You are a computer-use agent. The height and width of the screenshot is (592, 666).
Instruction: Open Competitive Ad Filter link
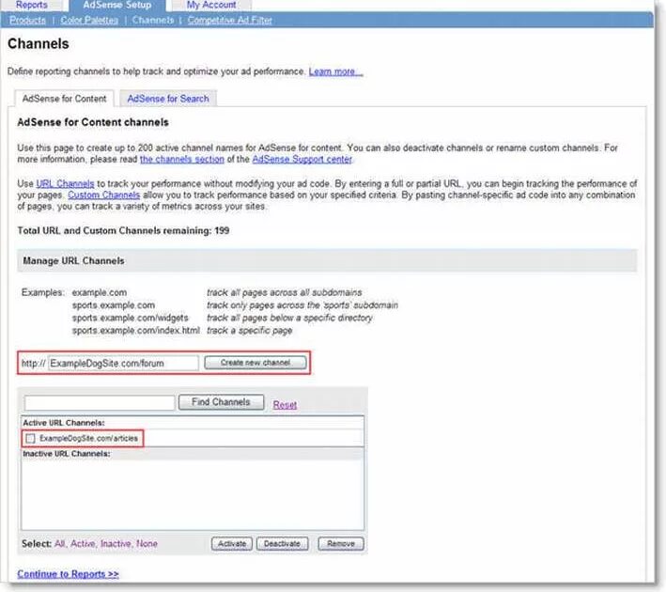click(230, 20)
